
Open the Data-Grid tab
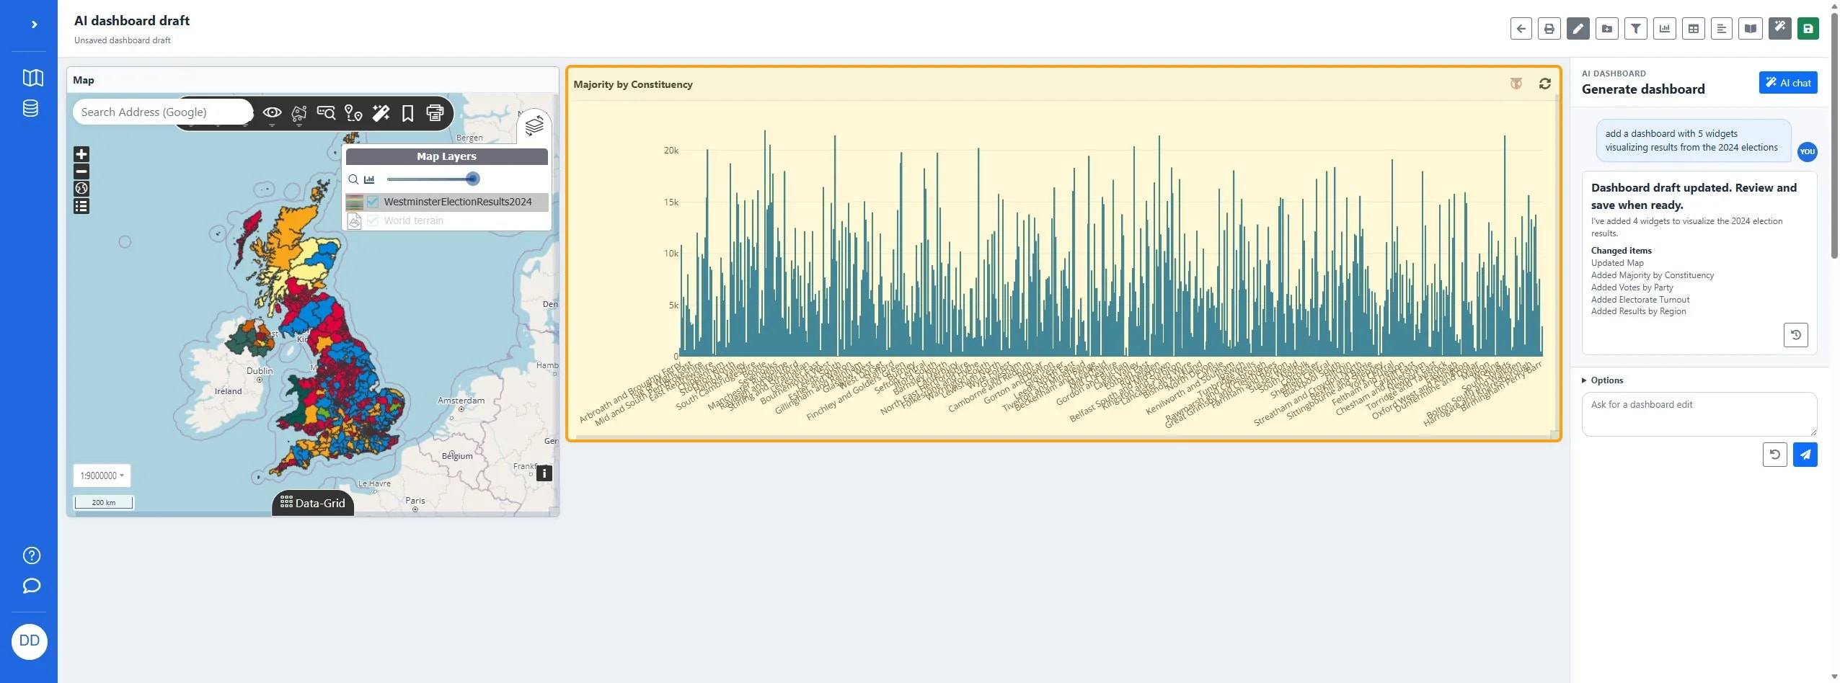(313, 503)
